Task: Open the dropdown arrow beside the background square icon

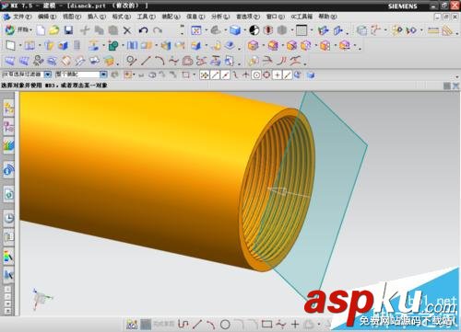Action: tap(312, 30)
